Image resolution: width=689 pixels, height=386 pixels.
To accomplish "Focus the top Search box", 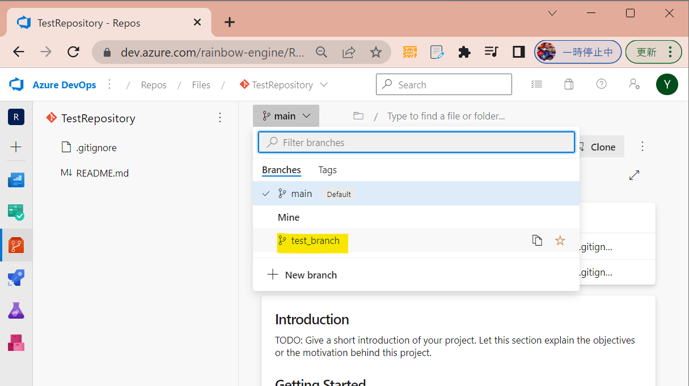I will [444, 84].
